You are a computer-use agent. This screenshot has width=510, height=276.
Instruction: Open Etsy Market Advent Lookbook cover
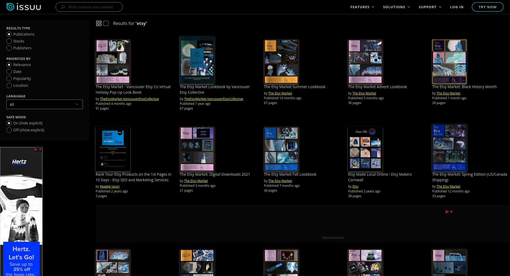tap(365, 62)
